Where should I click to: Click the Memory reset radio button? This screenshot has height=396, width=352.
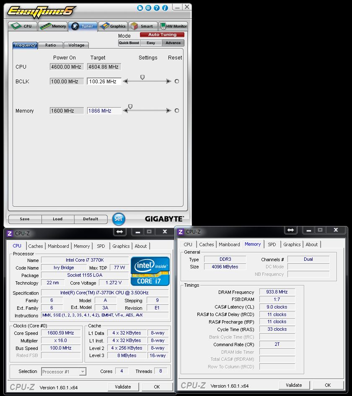click(177, 111)
